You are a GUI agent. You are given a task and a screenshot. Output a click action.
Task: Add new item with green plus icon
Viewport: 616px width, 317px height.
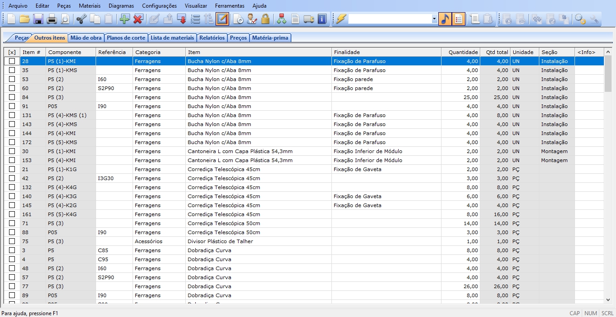124,19
